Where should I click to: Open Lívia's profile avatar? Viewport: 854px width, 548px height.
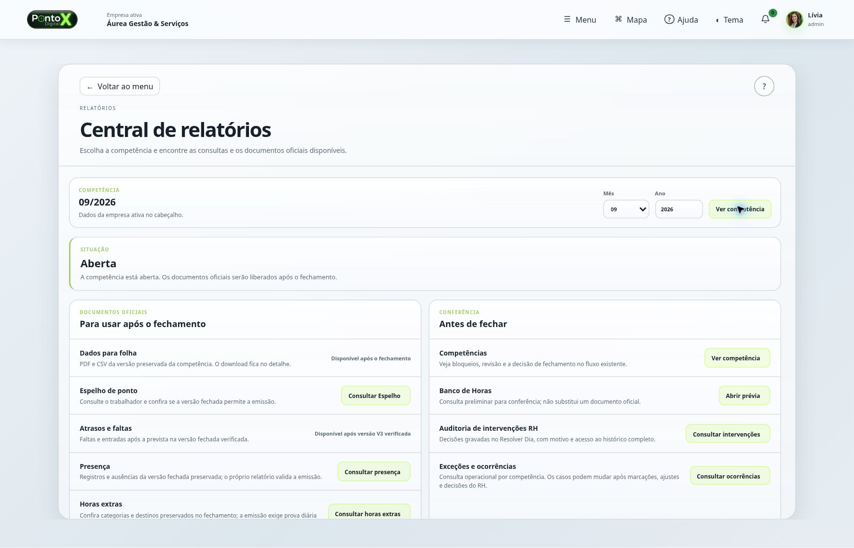(794, 19)
